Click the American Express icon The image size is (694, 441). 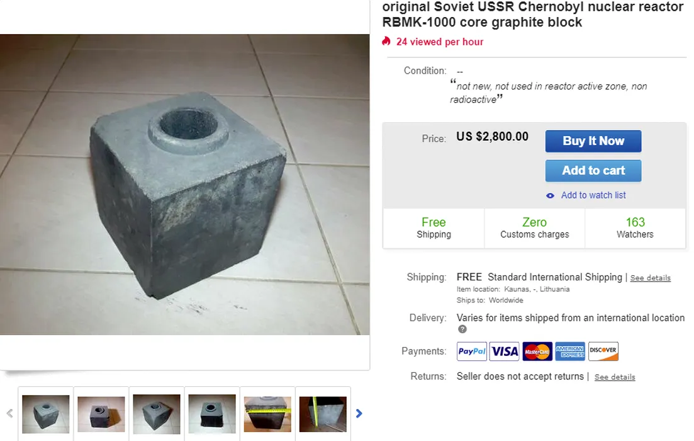click(570, 352)
